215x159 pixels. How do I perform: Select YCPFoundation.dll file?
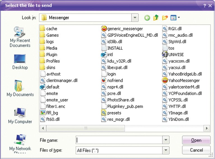coord(182,93)
